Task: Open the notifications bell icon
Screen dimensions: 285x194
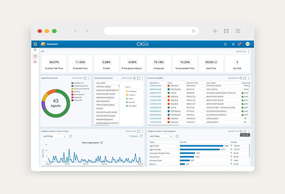Action: [x=239, y=44]
